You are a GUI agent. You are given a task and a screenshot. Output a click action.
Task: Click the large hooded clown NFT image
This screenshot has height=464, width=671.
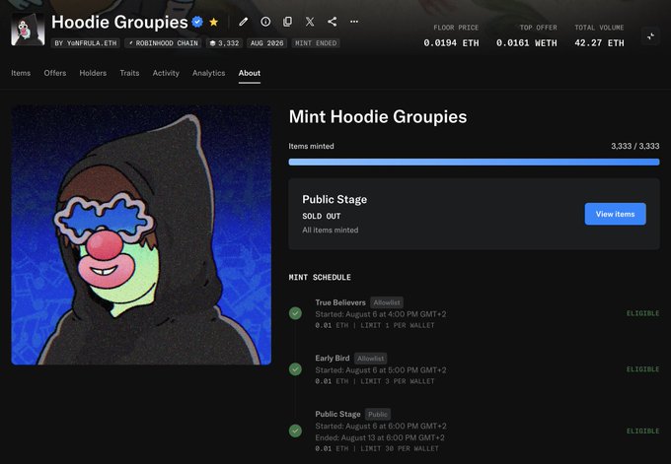[x=141, y=235]
